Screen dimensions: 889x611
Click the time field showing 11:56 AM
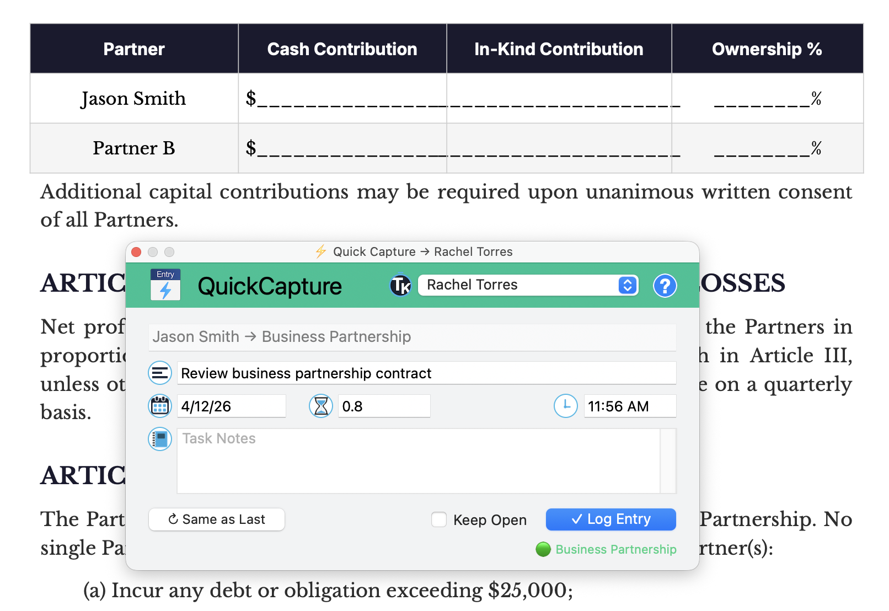(x=630, y=406)
